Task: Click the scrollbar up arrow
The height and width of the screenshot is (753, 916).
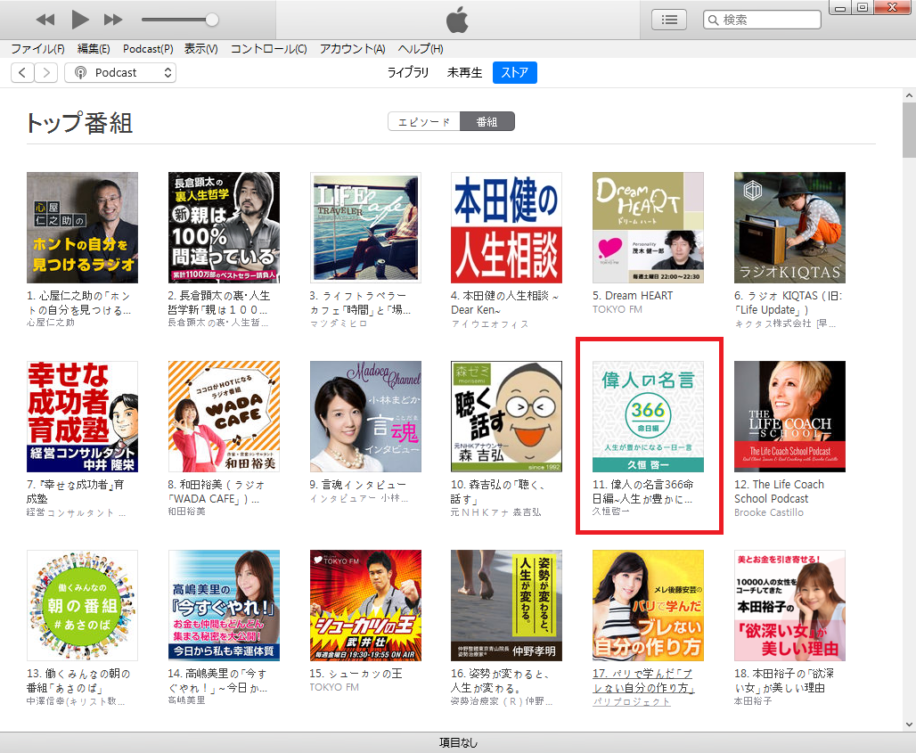Action: (909, 95)
